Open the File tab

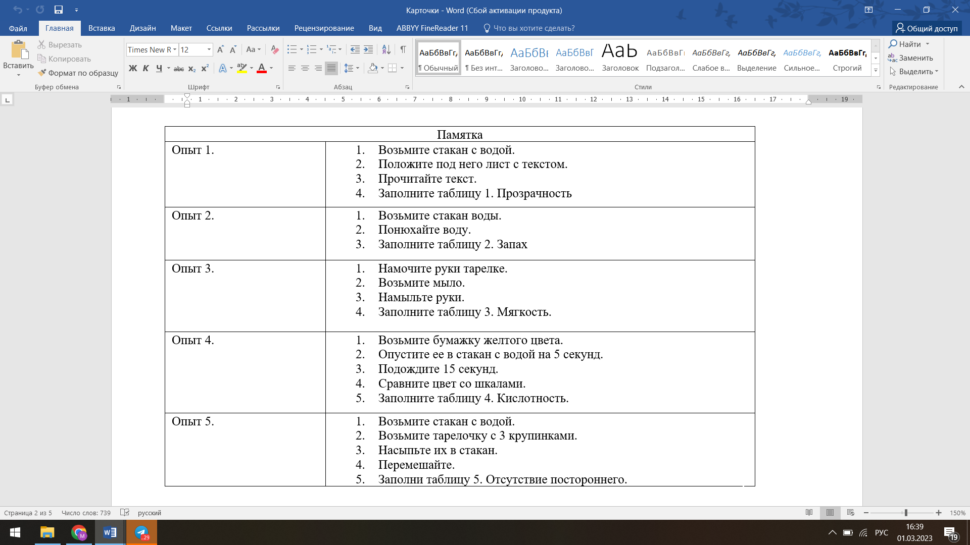point(18,28)
